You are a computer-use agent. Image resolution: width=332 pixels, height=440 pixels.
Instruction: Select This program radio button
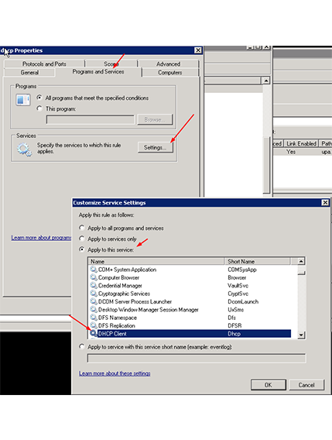tap(39, 108)
